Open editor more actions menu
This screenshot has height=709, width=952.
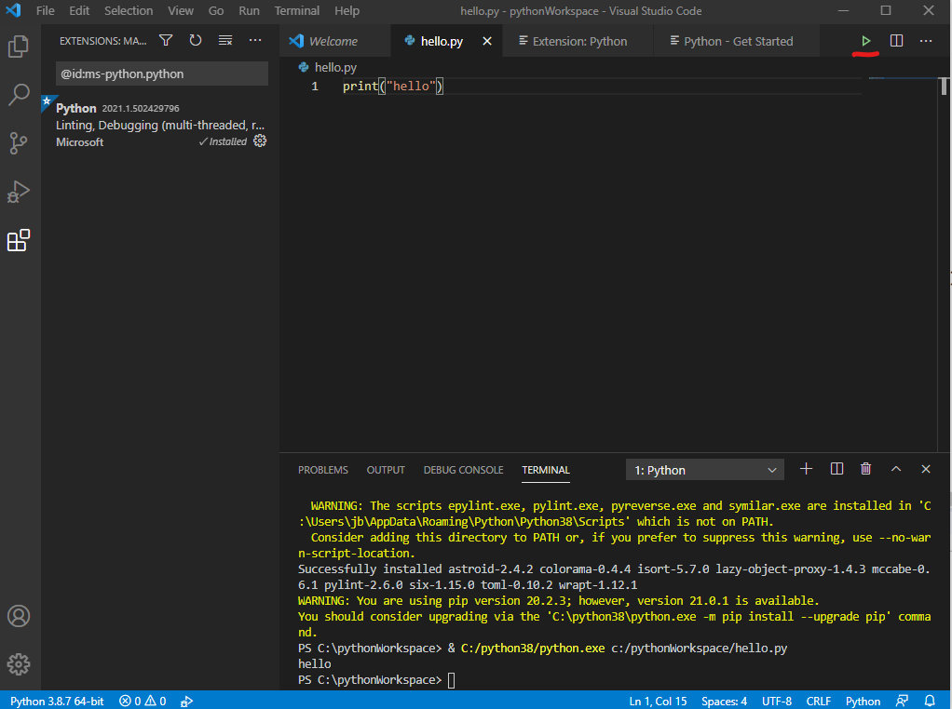click(x=925, y=41)
